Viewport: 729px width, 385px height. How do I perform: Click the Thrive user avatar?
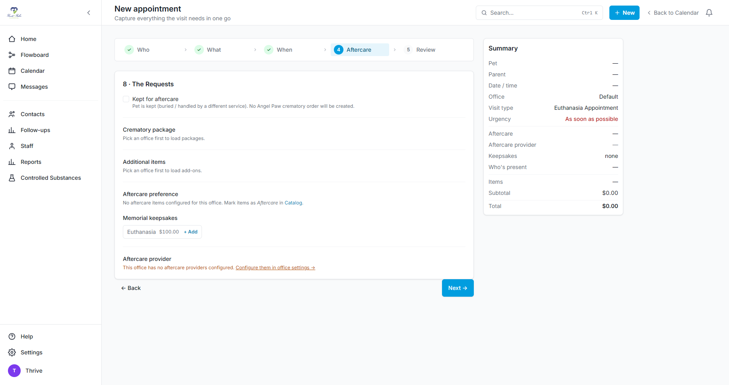click(x=14, y=371)
